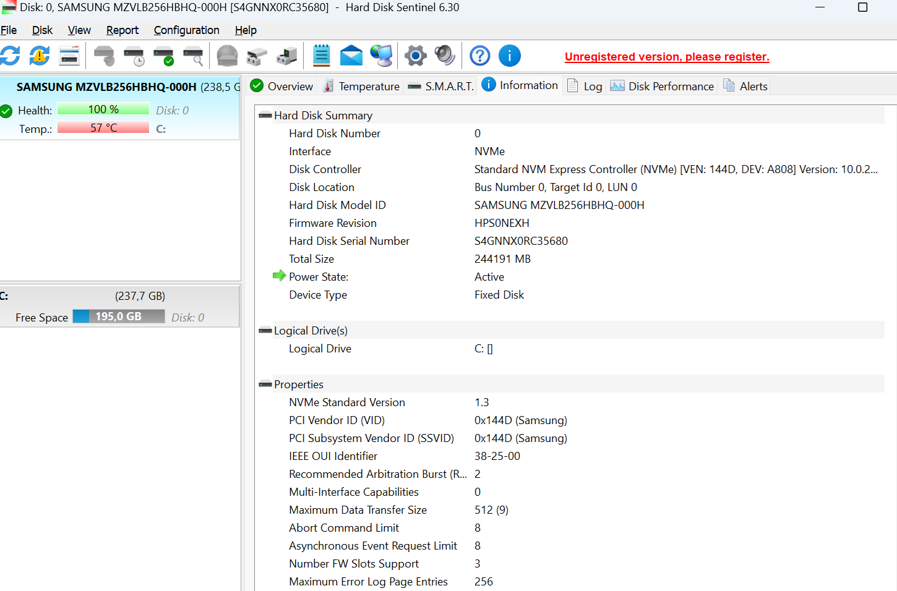The image size is (897, 591).
Task: Click the blue envelope email icon
Action: [x=351, y=56]
